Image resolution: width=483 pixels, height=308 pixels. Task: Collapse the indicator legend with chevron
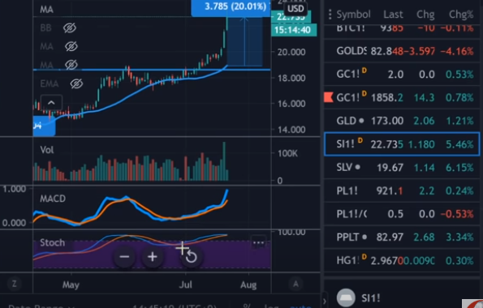click(51, 103)
